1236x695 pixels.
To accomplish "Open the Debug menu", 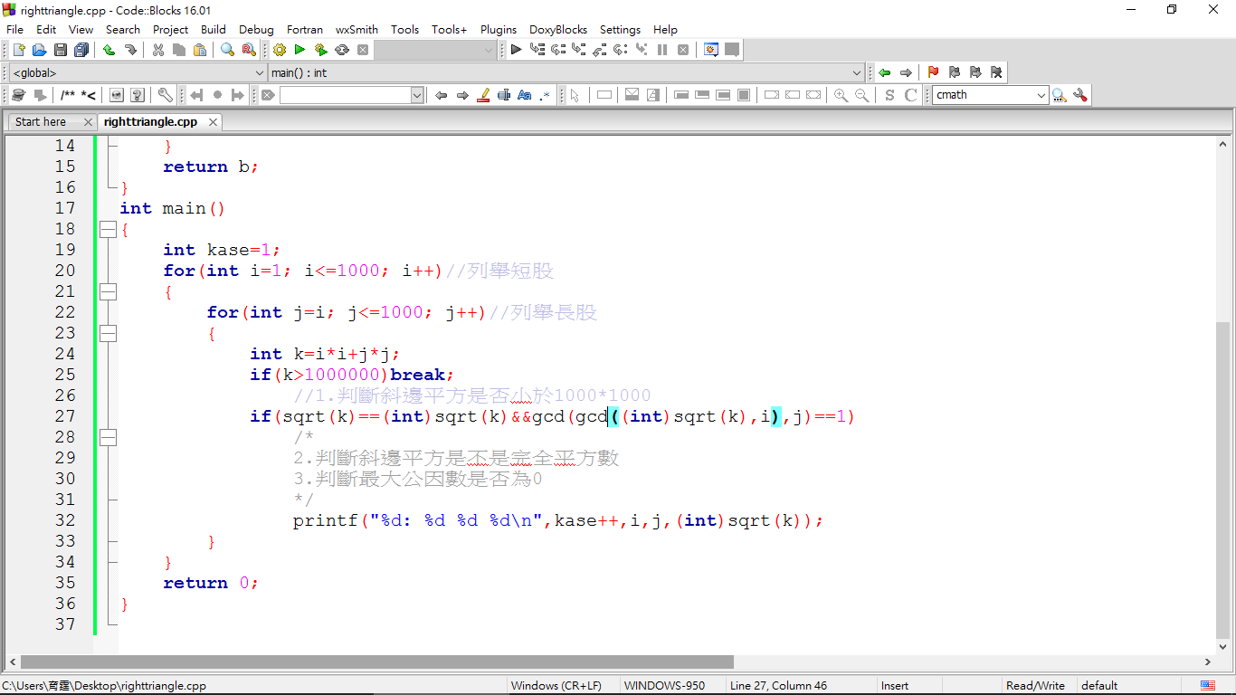I will point(256,29).
